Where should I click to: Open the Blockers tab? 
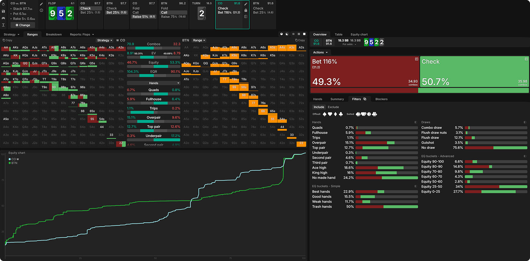tap(381, 99)
